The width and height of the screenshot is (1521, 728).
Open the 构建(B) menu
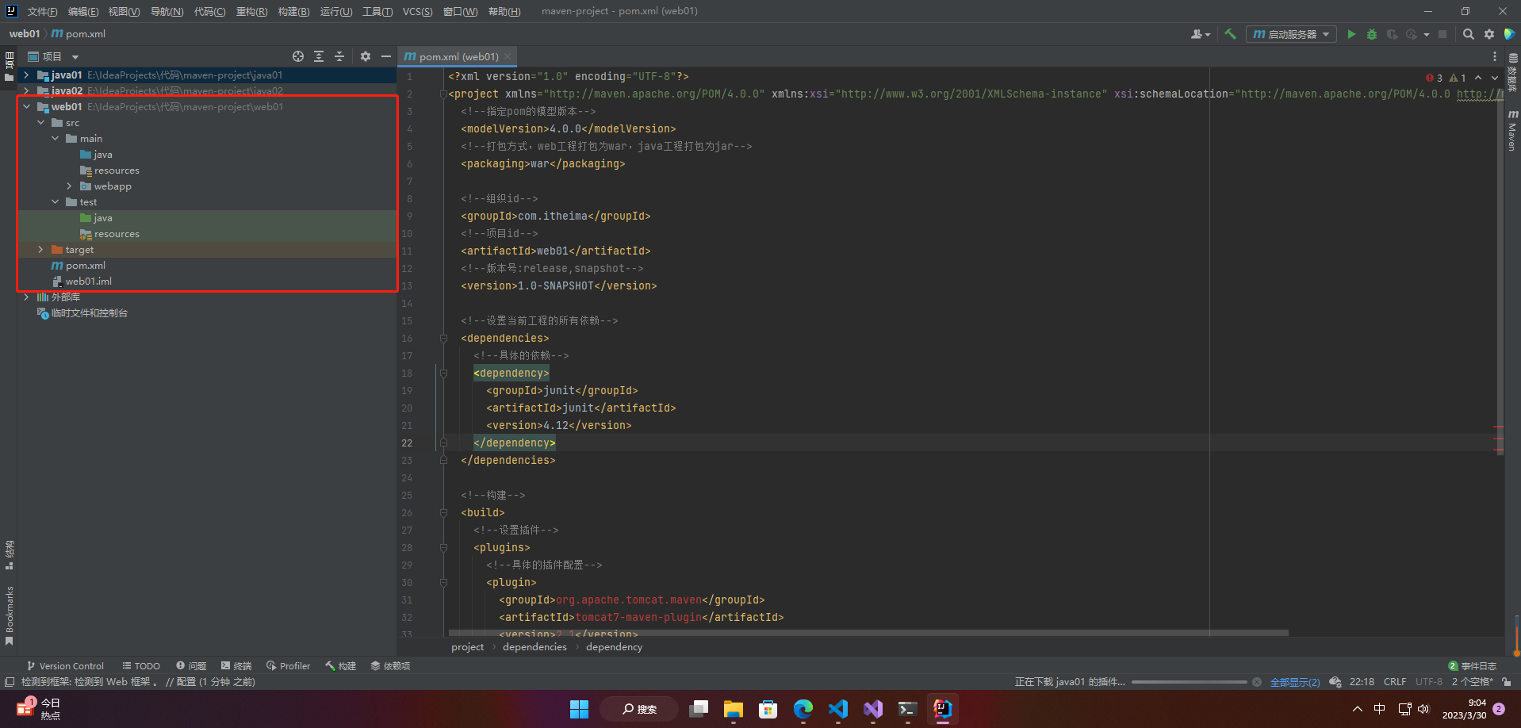point(293,11)
